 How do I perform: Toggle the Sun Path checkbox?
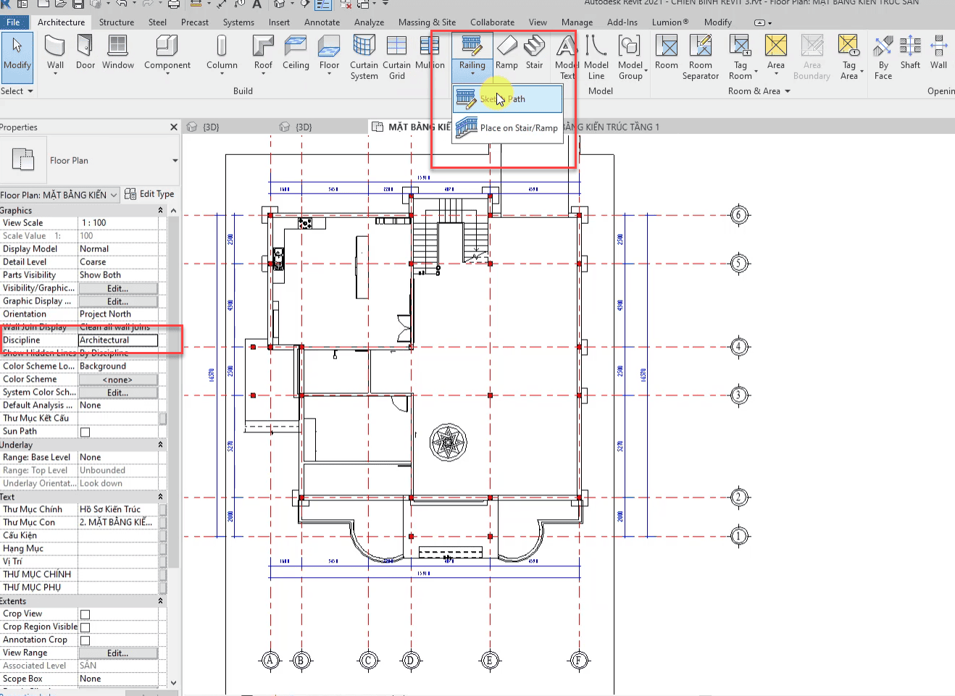pos(85,432)
